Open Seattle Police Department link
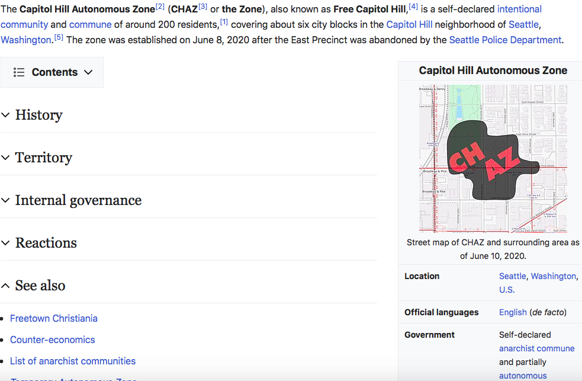582x381 pixels. 505,40
